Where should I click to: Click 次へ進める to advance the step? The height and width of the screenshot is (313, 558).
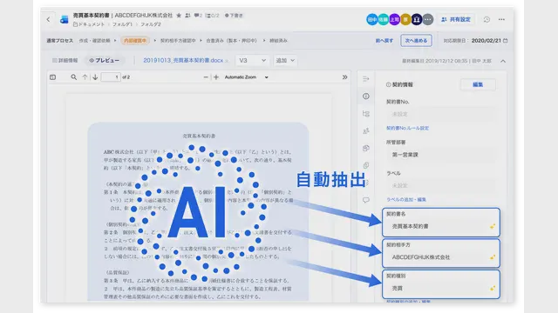416,41
